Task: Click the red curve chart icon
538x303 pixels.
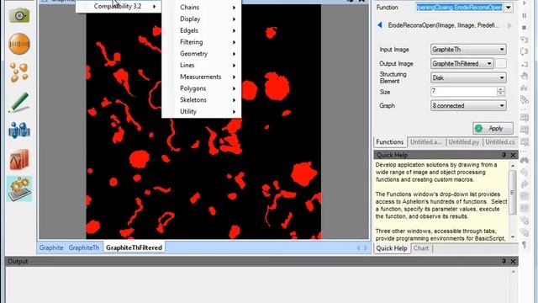Action: pyautogui.click(x=19, y=159)
